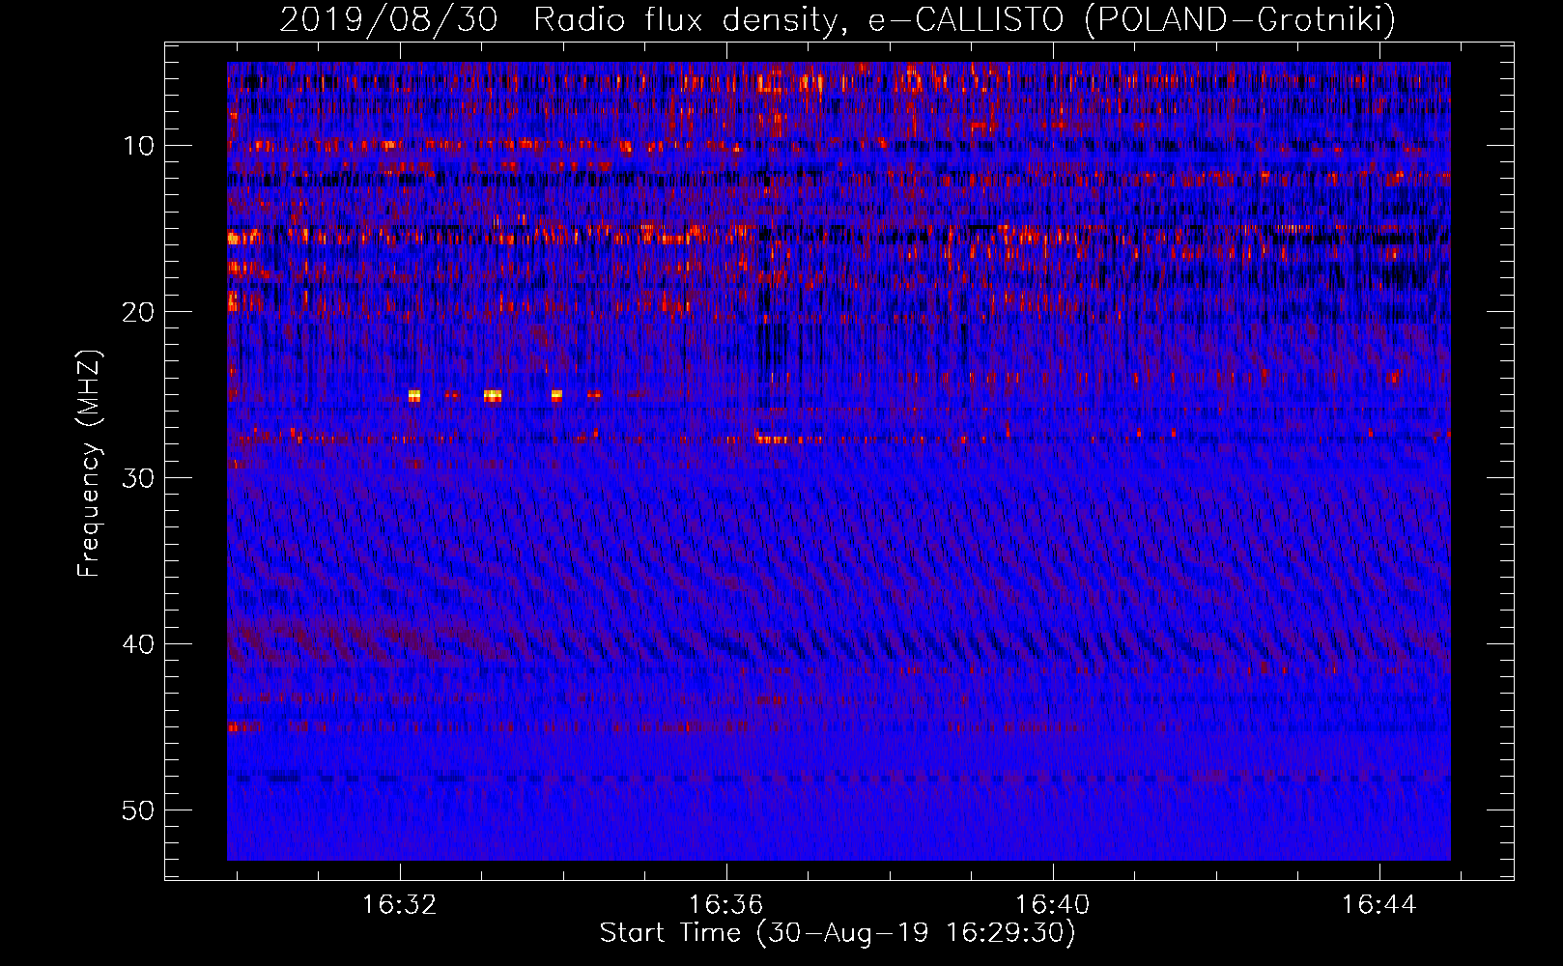Click the 10 frequency tick label
This screenshot has height=966, width=1563.
click(x=139, y=146)
